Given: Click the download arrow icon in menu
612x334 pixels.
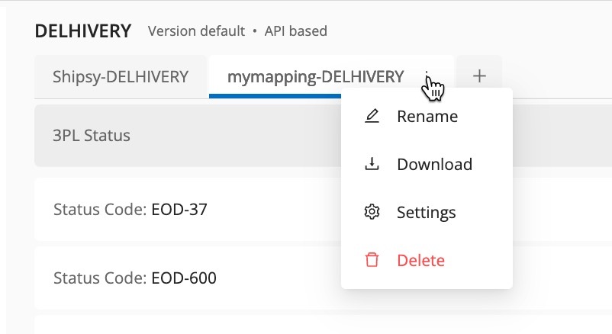Looking at the screenshot, I should [x=372, y=165].
